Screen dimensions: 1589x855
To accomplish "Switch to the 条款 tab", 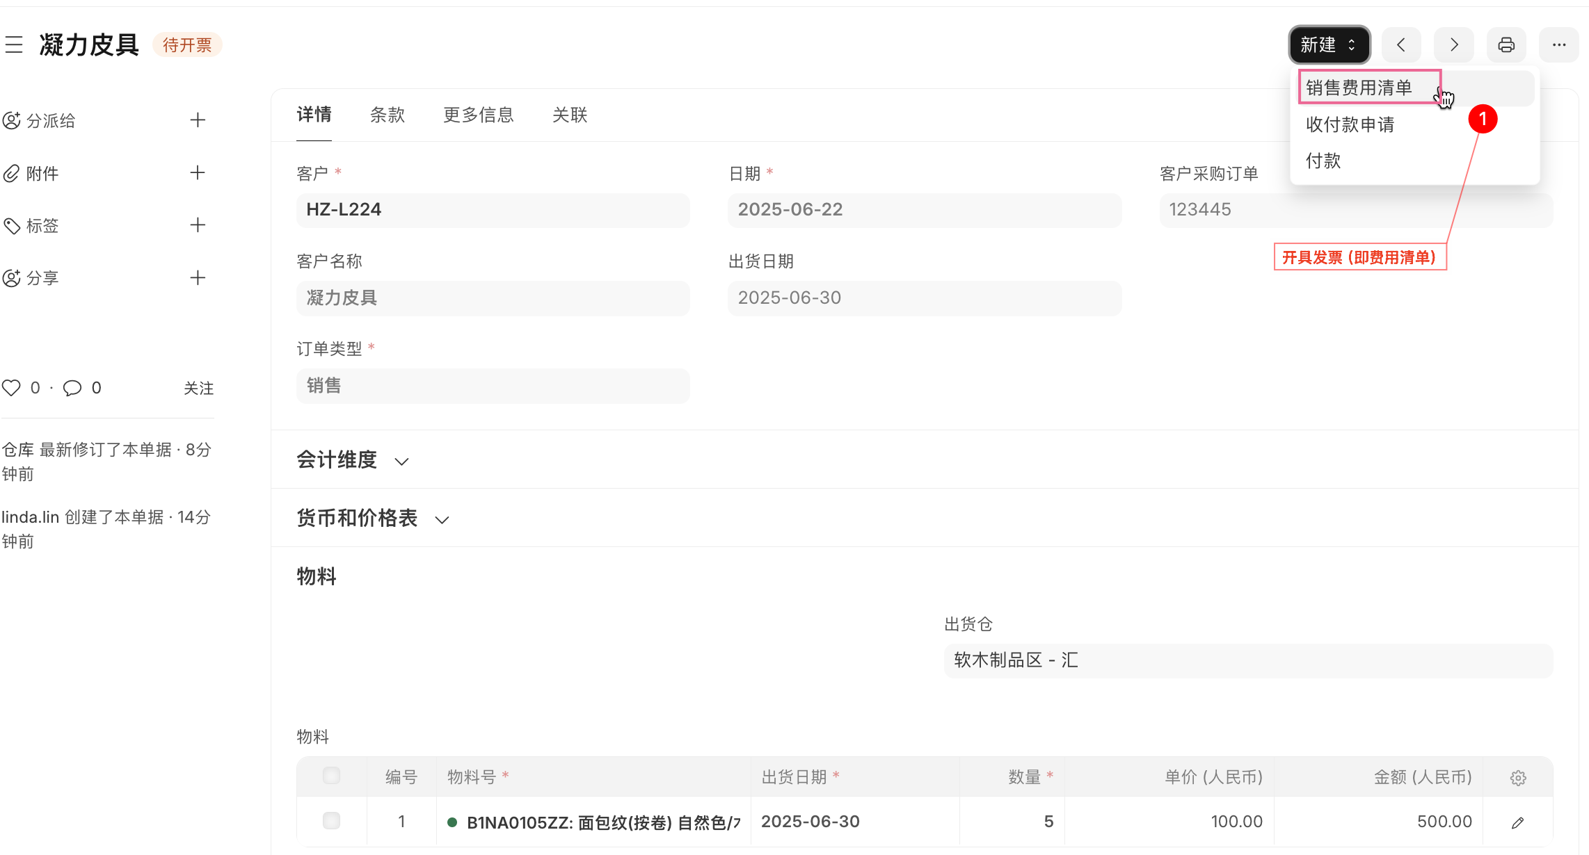I will pyautogui.click(x=388, y=115).
